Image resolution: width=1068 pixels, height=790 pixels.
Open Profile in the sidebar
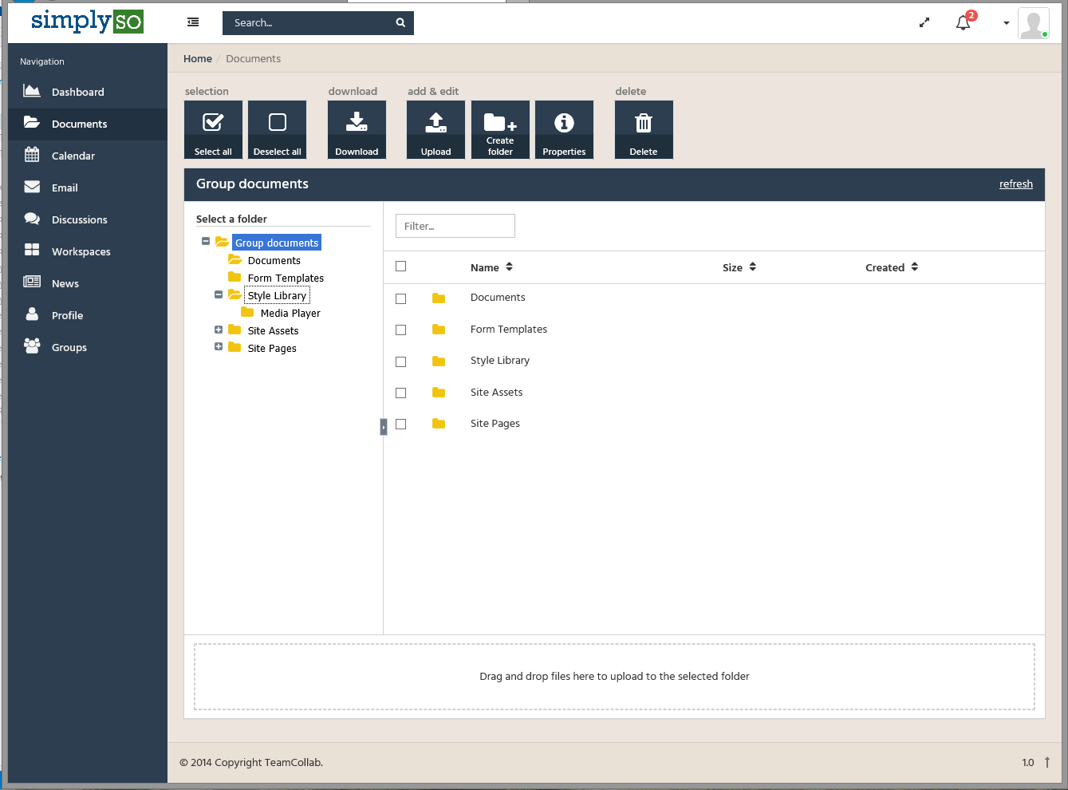(88, 315)
